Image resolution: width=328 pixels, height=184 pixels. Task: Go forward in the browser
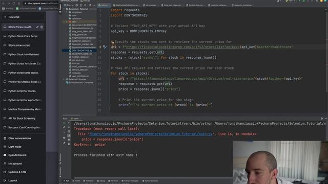9,4
